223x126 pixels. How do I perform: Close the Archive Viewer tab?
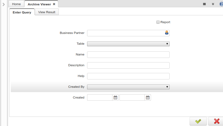pyautogui.click(x=54, y=4)
